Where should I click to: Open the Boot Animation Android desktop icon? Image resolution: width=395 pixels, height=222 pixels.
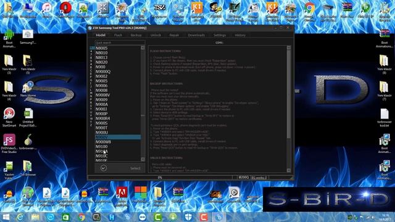[x=9, y=39]
